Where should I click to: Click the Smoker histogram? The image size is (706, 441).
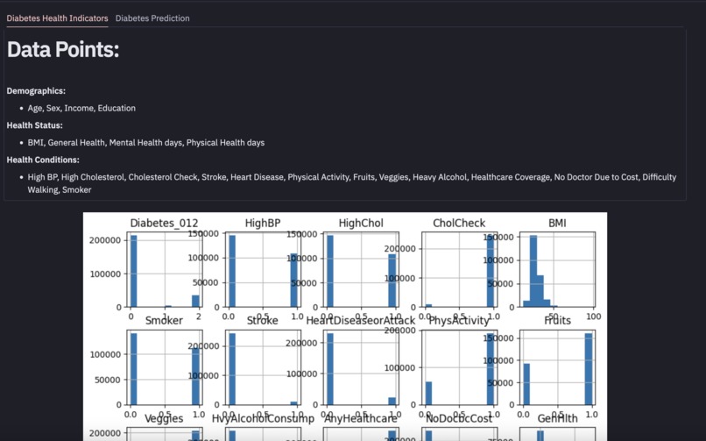coord(165,367)
